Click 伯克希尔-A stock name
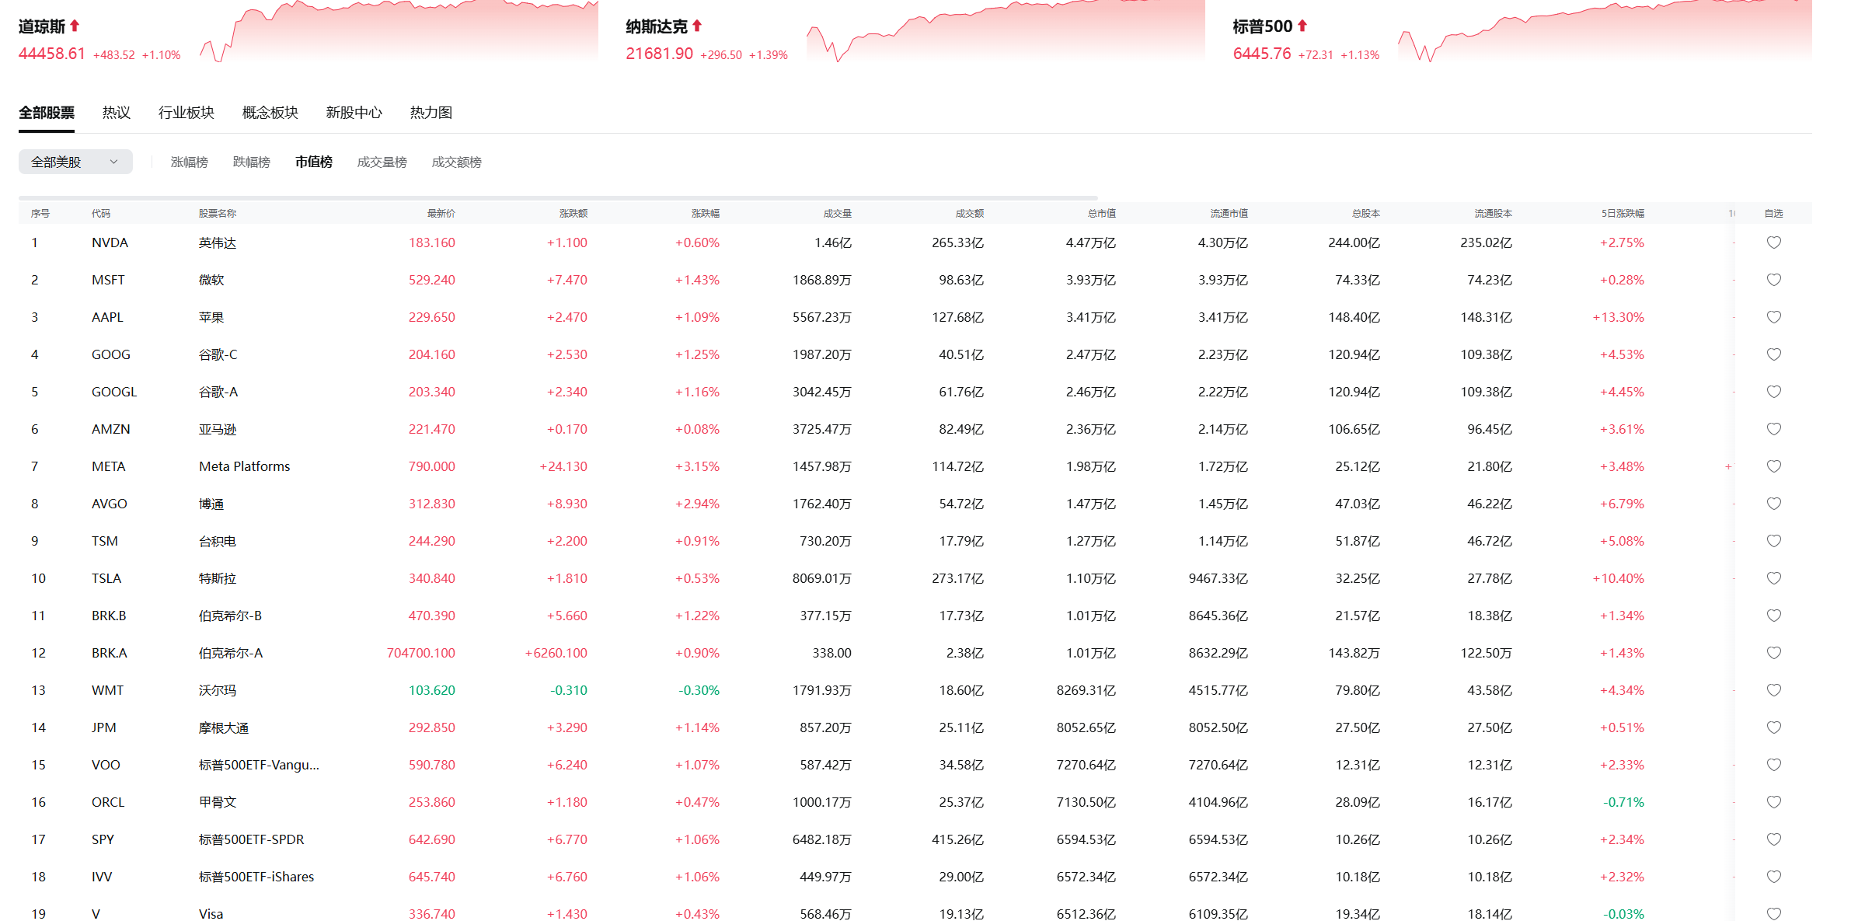1858x921 pixels. point(231,653)
